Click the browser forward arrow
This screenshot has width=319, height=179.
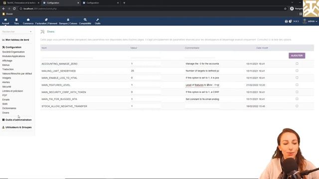9,9
